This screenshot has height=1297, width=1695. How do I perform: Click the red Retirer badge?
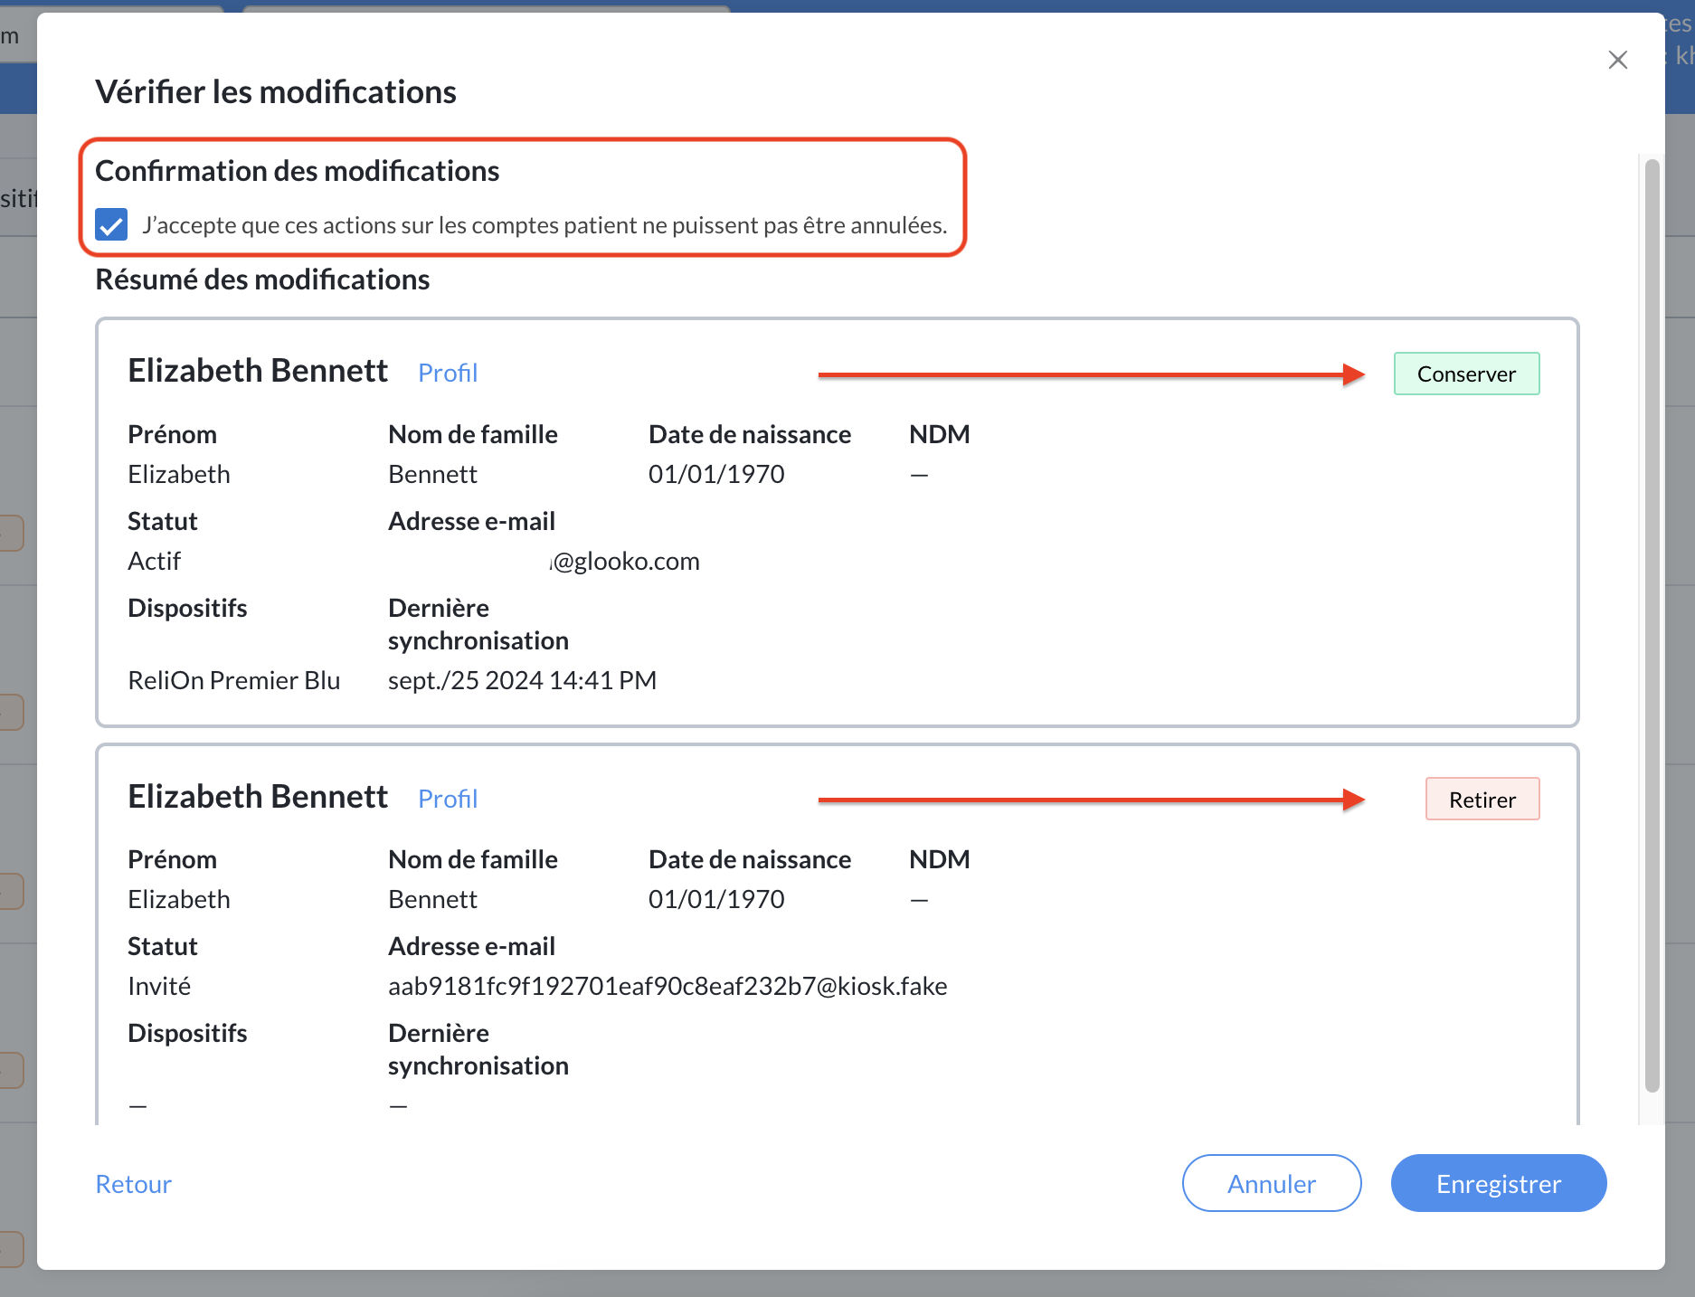[1482, 800]
